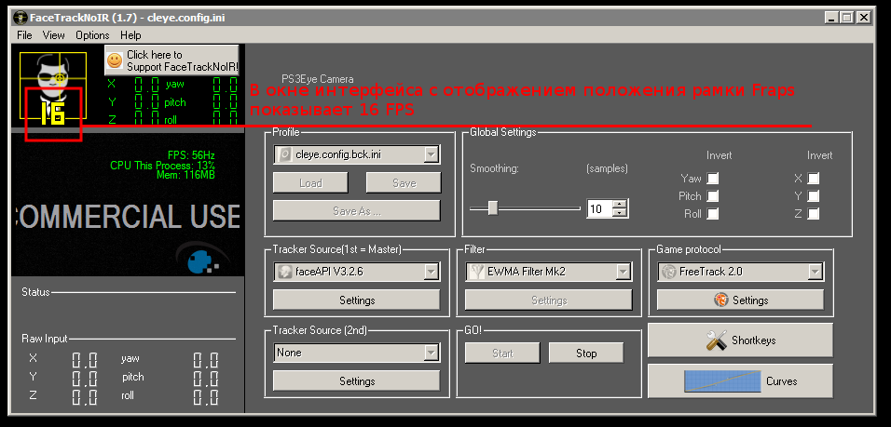Toggle Invert Y checkbox

(813, 196)
